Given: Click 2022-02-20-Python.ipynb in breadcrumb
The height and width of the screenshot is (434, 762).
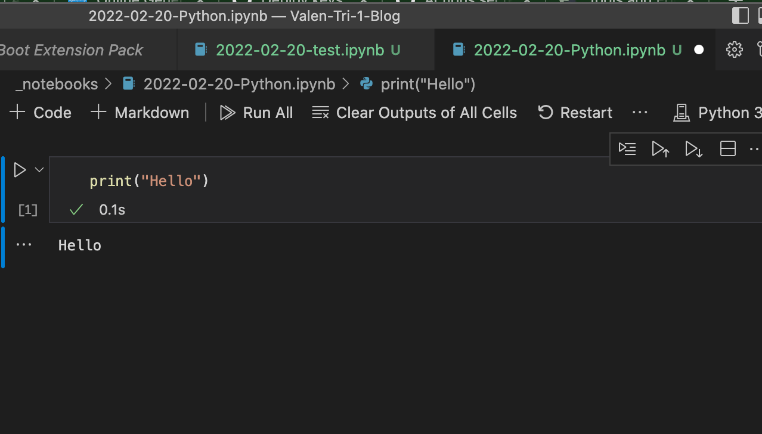Looking at the screenshot, I should click(x=240, y=84).
